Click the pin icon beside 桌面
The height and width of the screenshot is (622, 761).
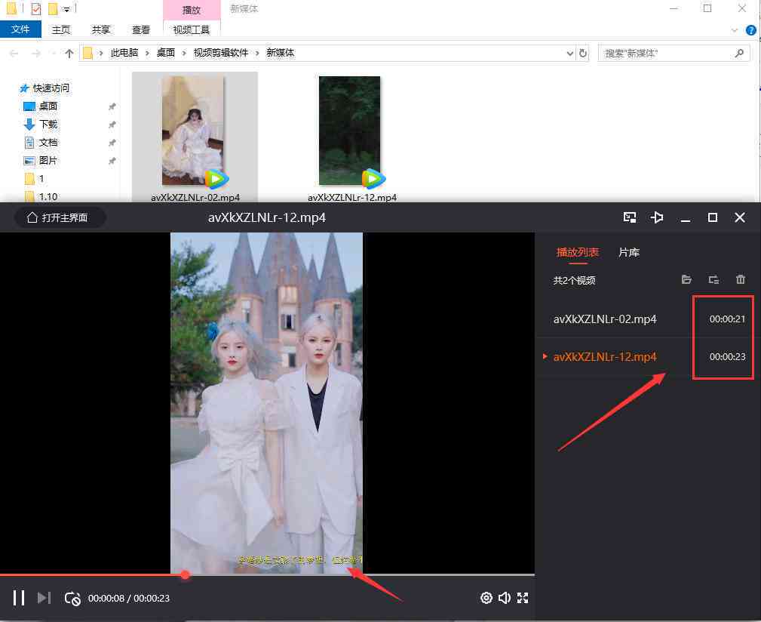click(112, 106)
